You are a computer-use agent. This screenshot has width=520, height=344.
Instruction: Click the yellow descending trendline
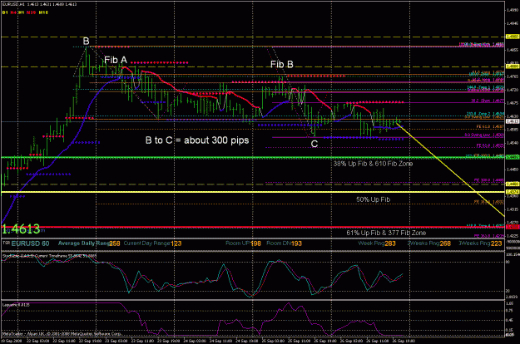(451, 170)
